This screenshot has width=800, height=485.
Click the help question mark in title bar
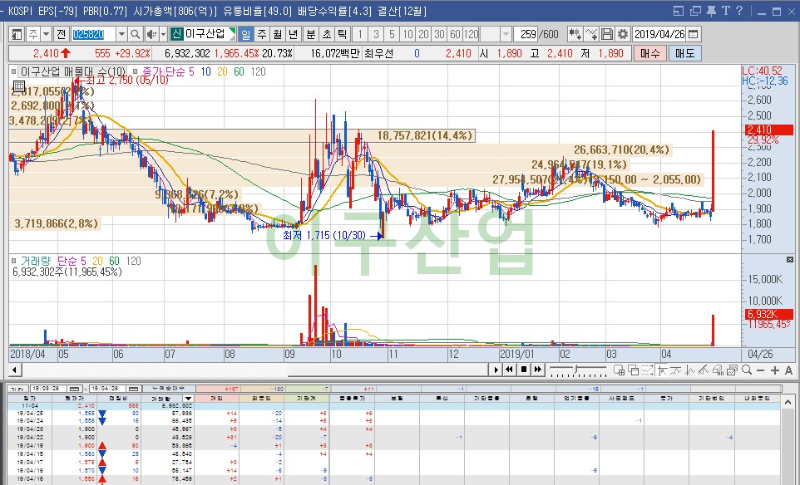coord(739,11)
